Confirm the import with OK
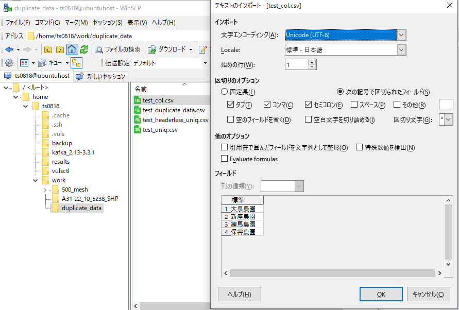The width and height of the screenshot is (459, 310). coord(381,294)
